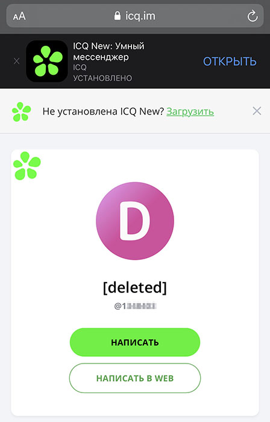Viewport: 270px width, 422px height.
Task: Tap Не установлена ICQ New? text
Action: 103,112
